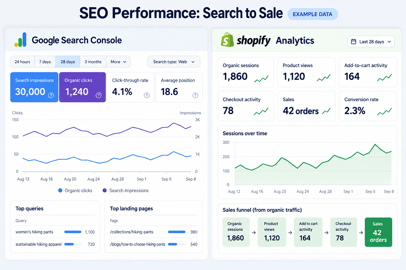Open help icon on Average position card
This screenshot has width=406, height=270.
(195, 95)
